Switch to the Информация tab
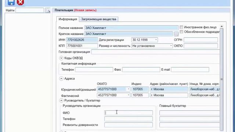The height and width of the screenshot is (132, 235). pos(68,19)
